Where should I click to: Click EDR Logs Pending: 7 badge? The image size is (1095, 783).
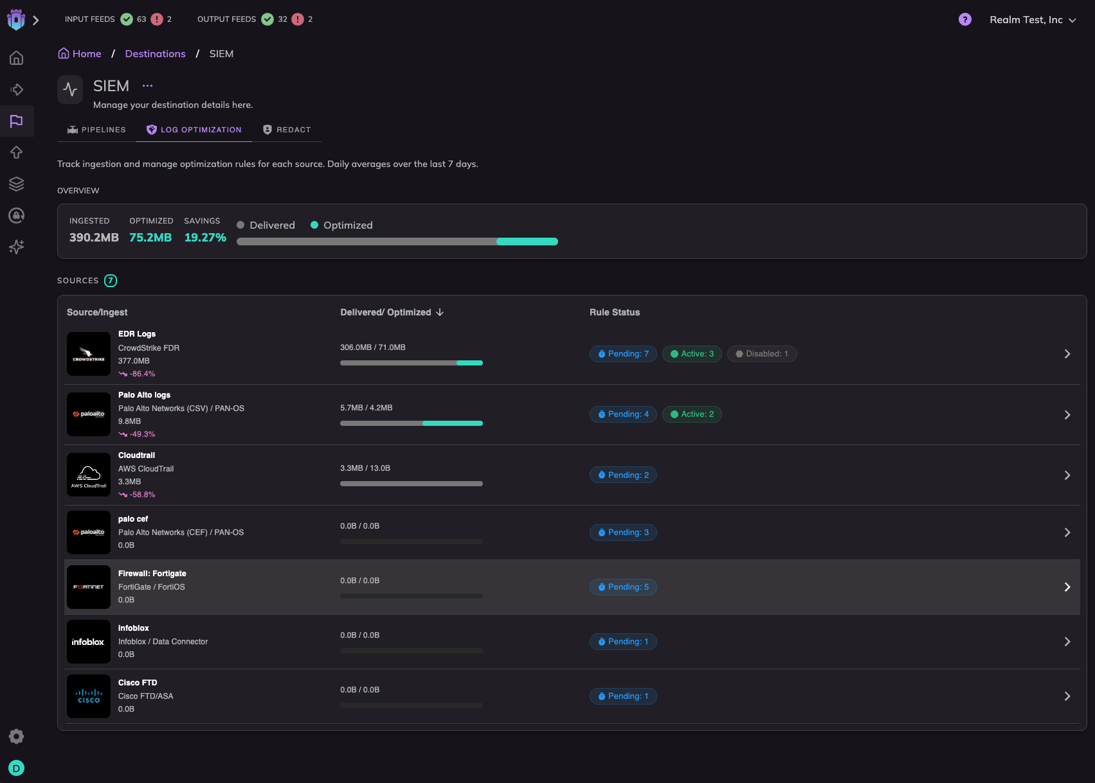tap(623, 354)
